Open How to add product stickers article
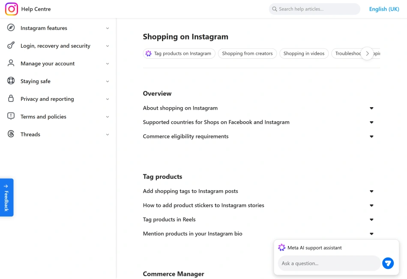407x279 pixels. pos(203,205)
